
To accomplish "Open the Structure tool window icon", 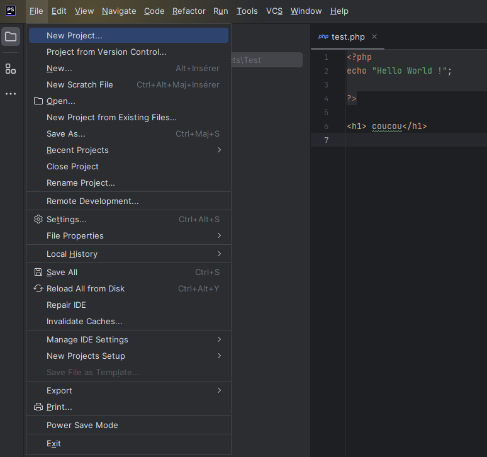I will (x=11, y=69).
